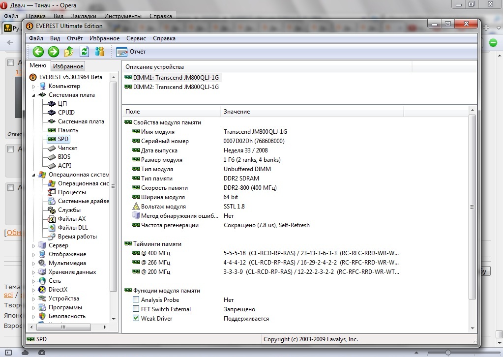Image resolution: width=503 pixels, height=357 pixels.
Task: Switch to the Избранное tab in sidebar
Action: click(x=68, y=66)
